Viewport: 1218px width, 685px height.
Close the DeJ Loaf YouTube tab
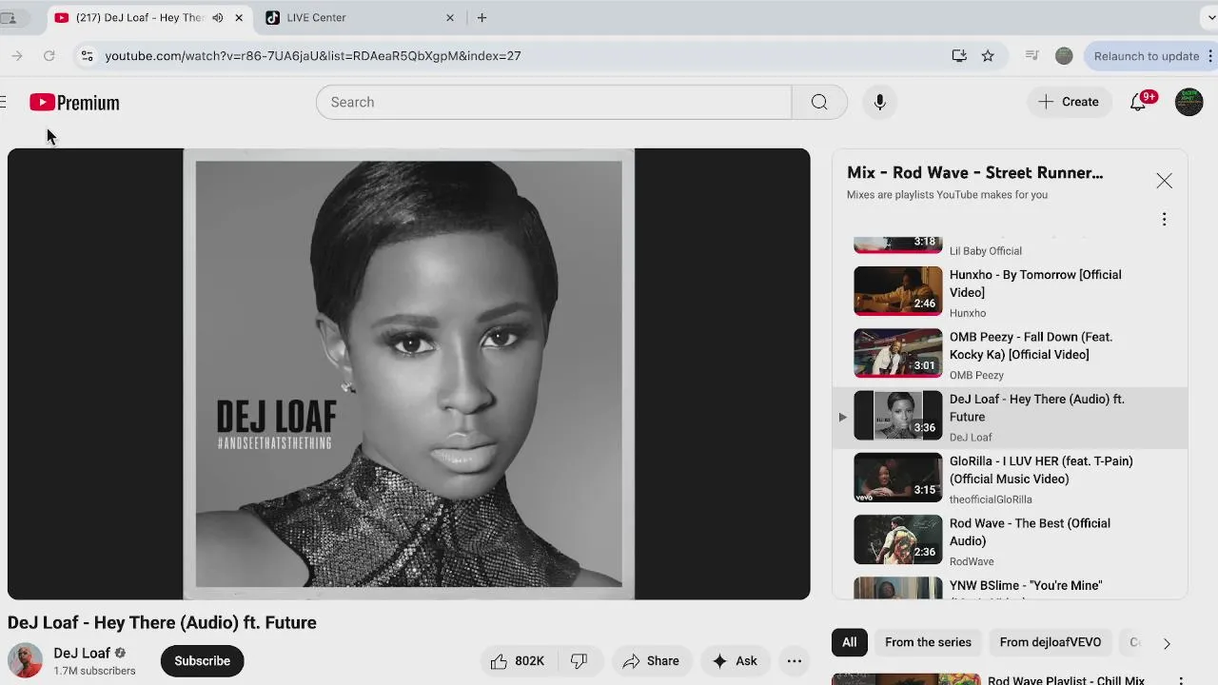coord(239,17)
